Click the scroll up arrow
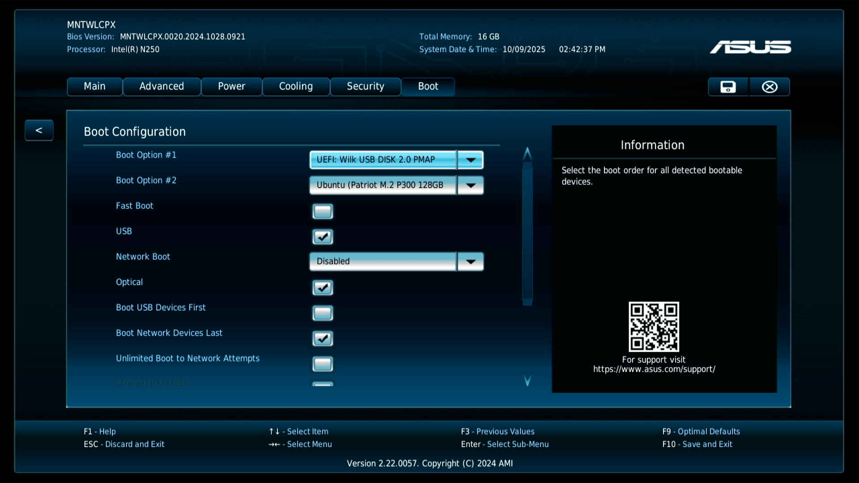The width and height of the screenshot is (859, 483). pos(527,154)
